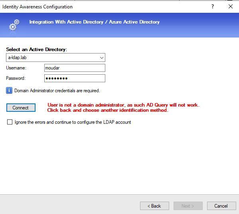Close the Identity Awareness Configuration dialog
The height and width of the screenshot is (214, 239).
pyautogui.click(x=231, y=6)
